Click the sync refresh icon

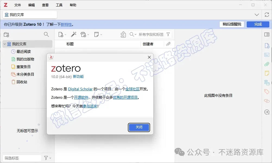click(x=267, y=15)
